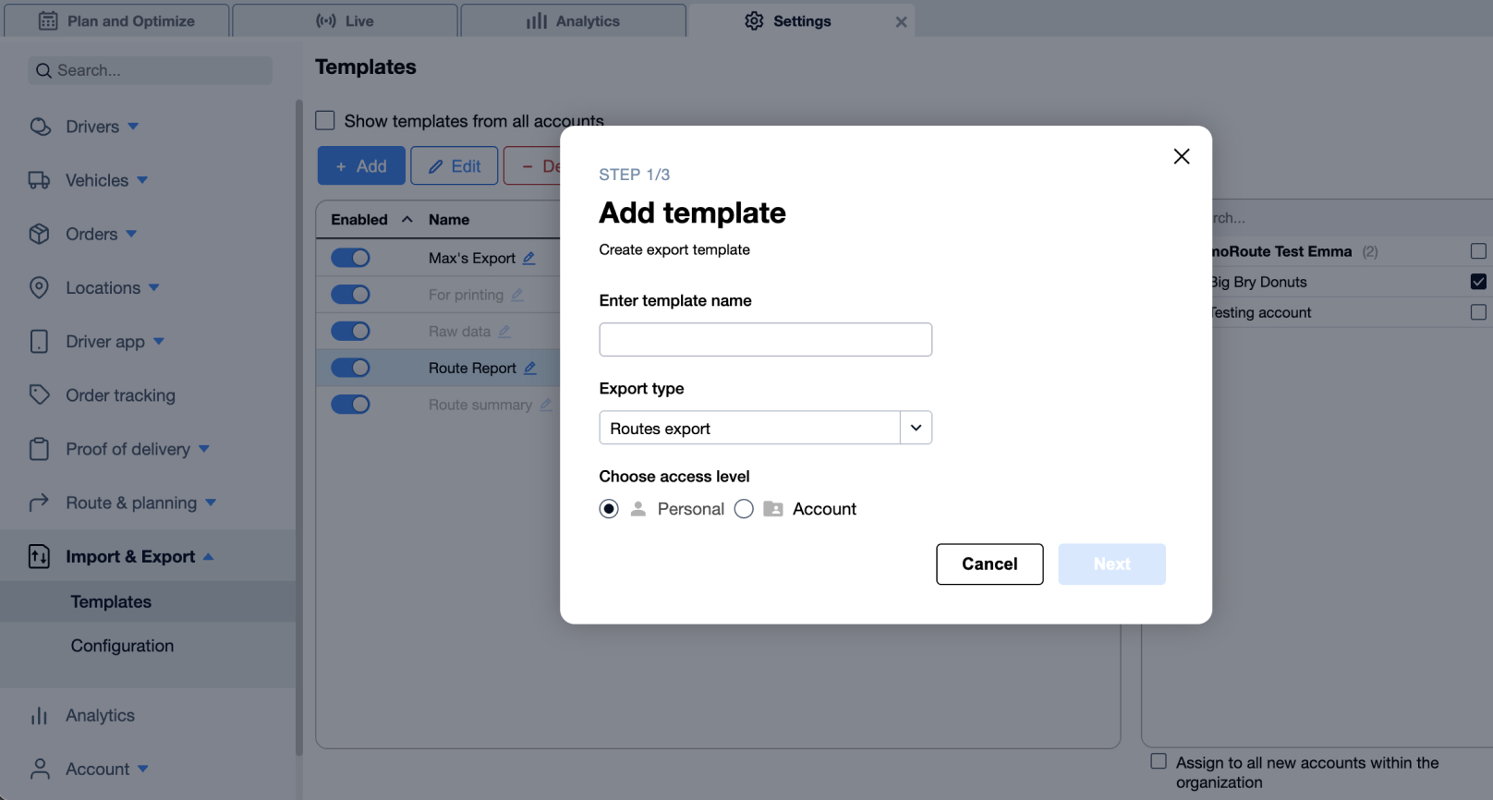
Task: Click the Orders box icon
Action: [39, 234]
